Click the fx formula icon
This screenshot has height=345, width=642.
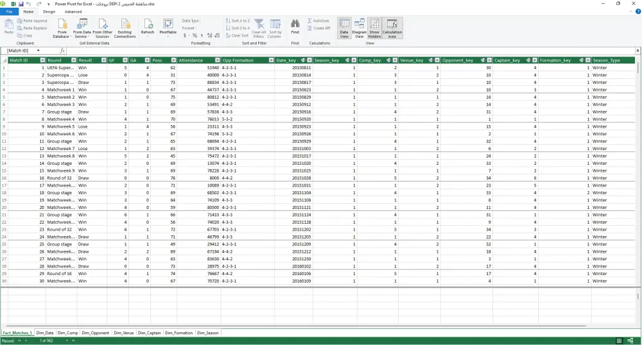tap(63, 51)
